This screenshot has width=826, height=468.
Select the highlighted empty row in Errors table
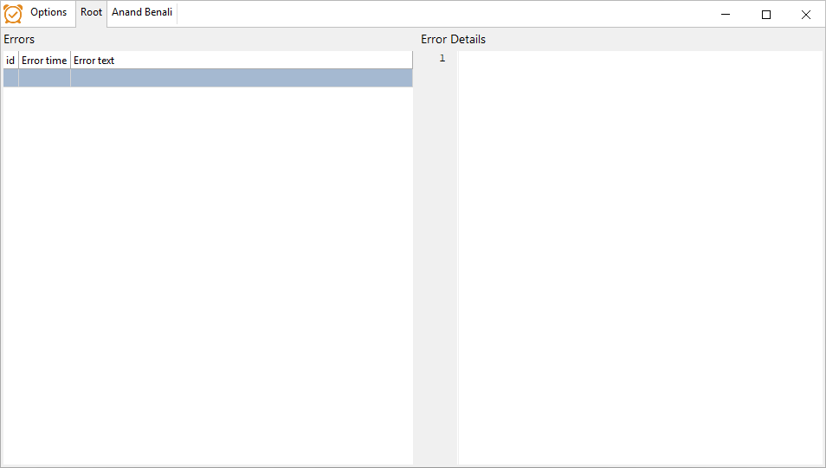pyautogui.click(x=208, y=78)
